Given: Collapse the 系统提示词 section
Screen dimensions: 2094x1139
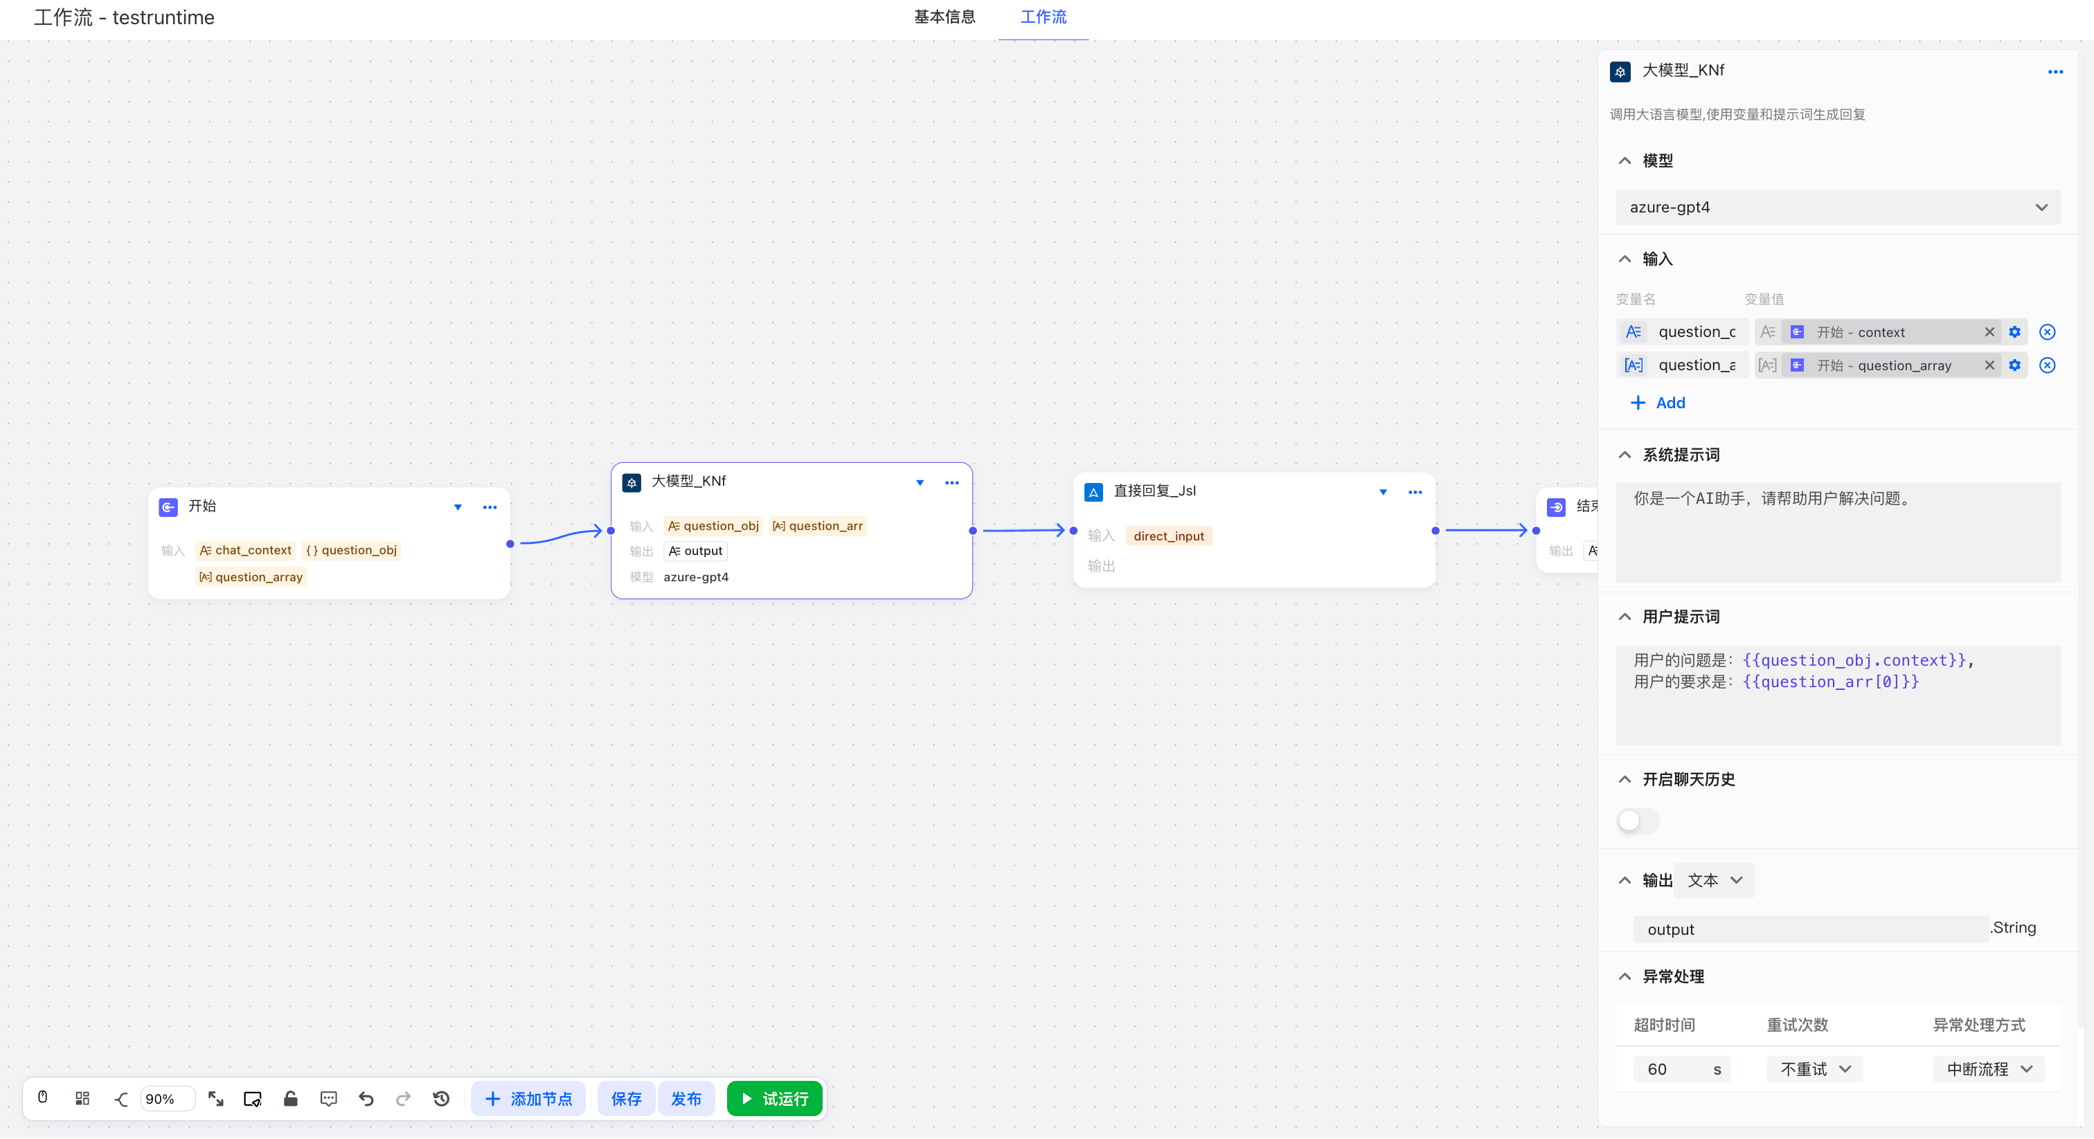Looking at the screenshot, I should 1624,455.
